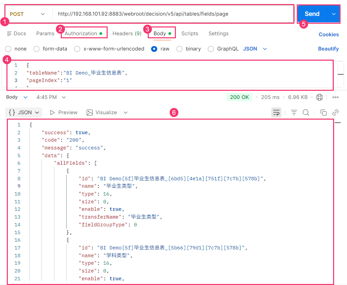Click the "success": true response line
The height and width of the screenshot is (285, 347).
pos(66,133)
